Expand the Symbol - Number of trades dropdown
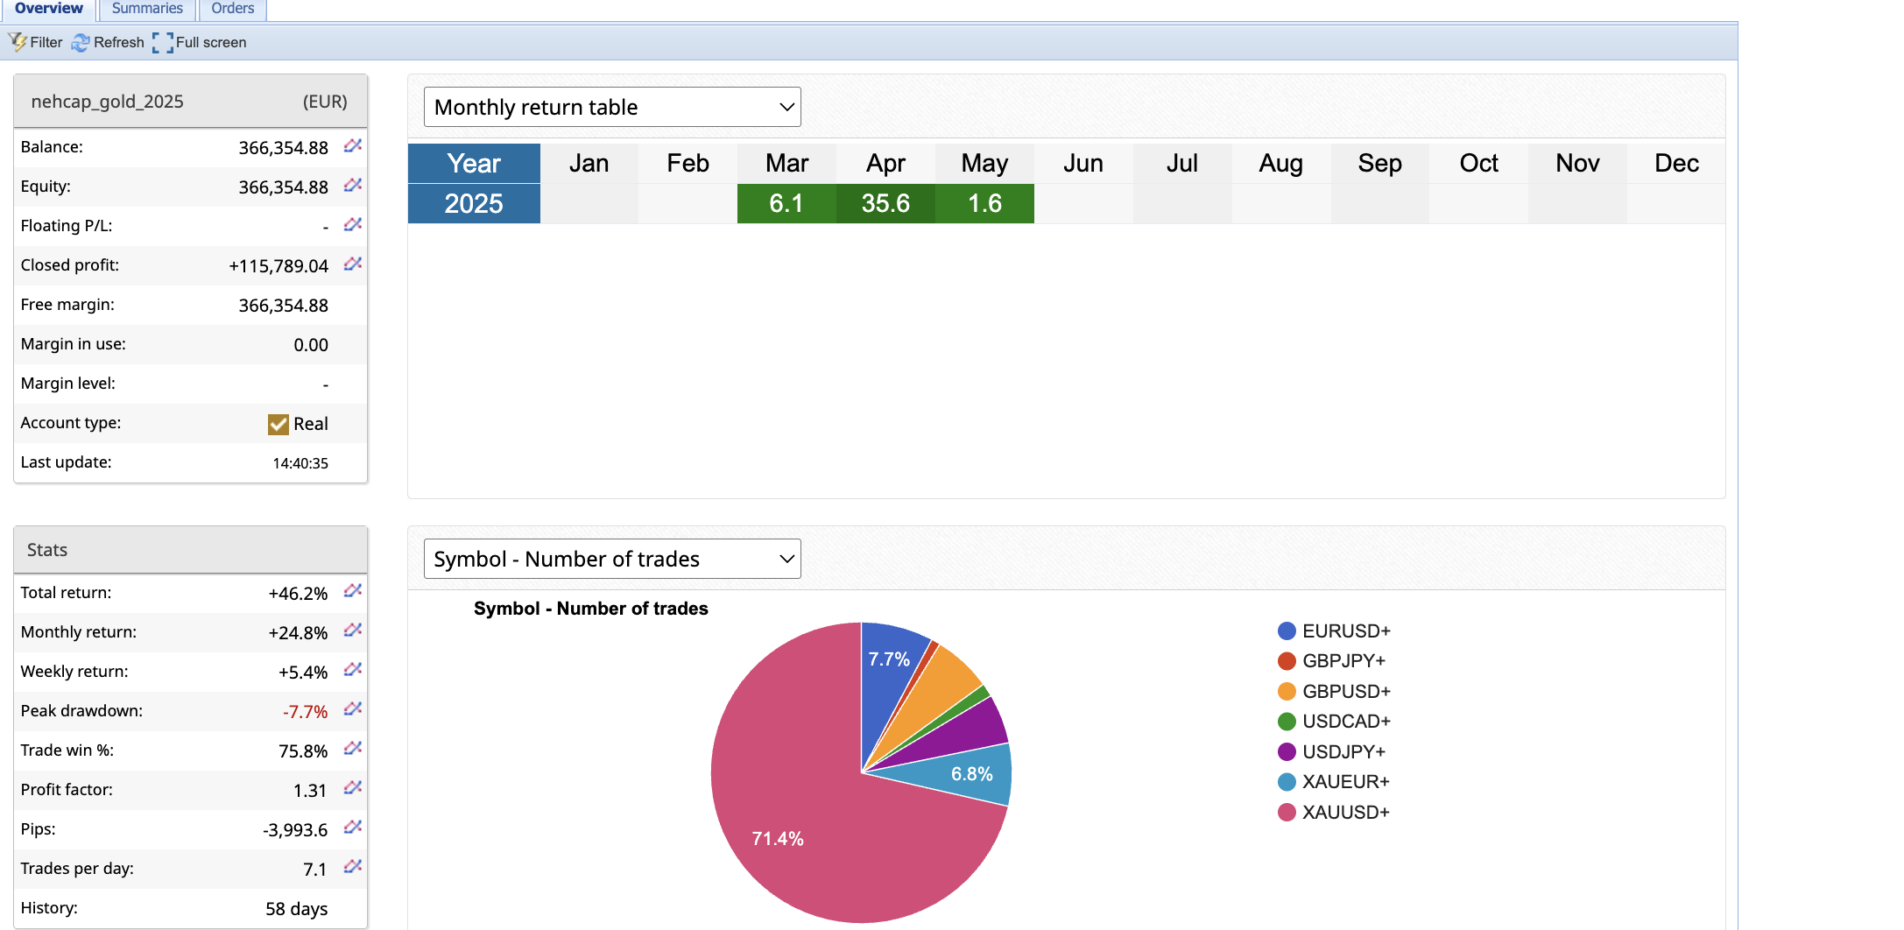1904x930 pixels. [x=612, y=559]
